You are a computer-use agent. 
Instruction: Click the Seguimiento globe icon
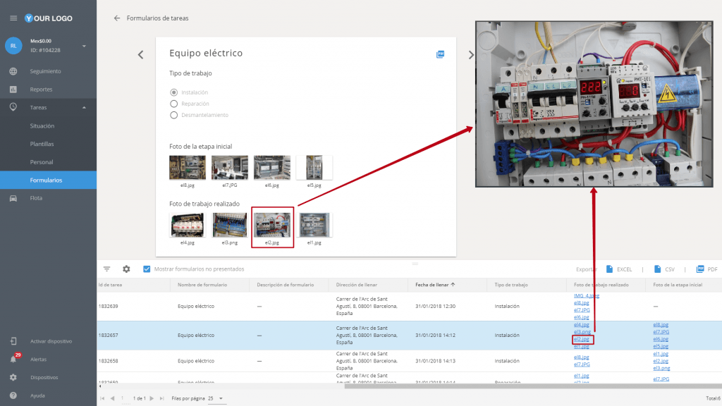(x=13, y=71)
